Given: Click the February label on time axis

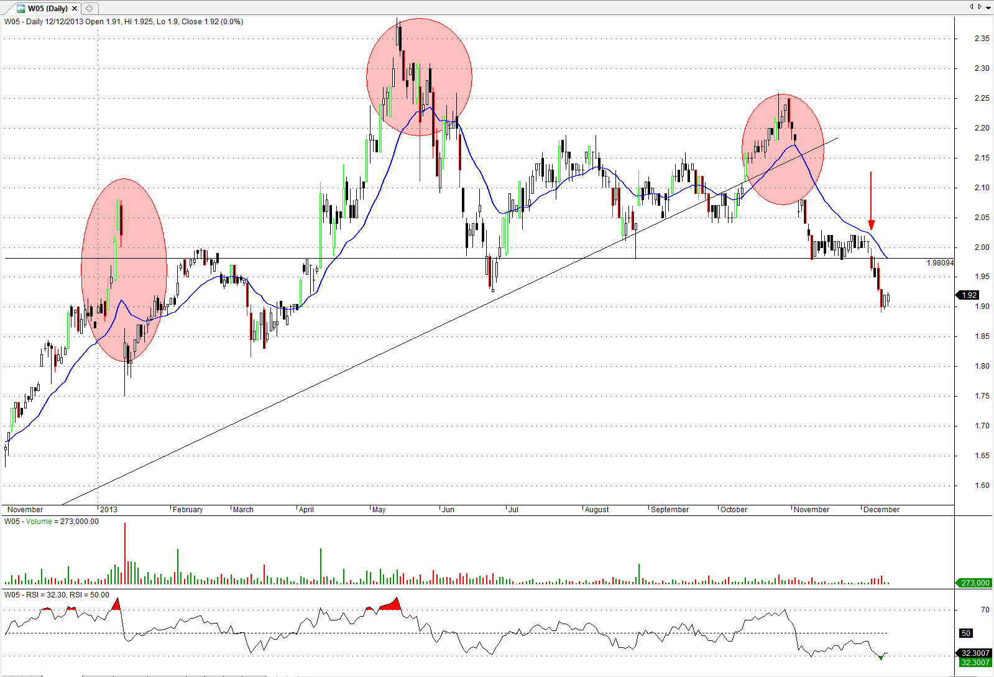Looking at the screenshot, I should point(188,510).
